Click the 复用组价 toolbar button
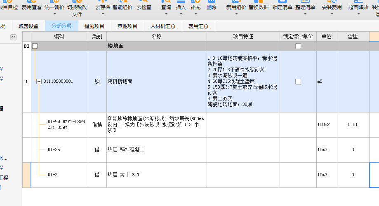The width and height of the screenshot is (379, 206). click(x=236, y=5)
